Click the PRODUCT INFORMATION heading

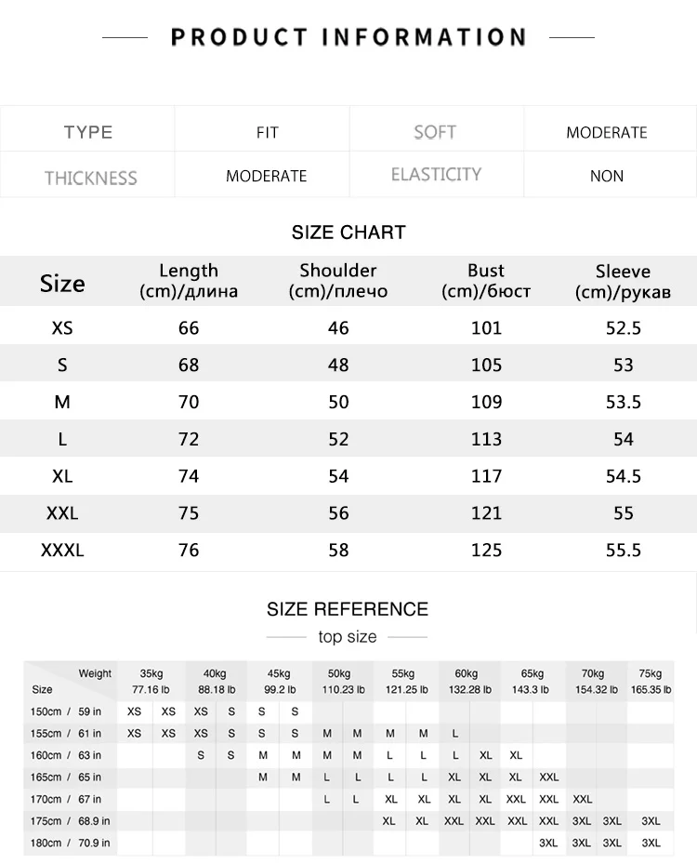(348, 37)
